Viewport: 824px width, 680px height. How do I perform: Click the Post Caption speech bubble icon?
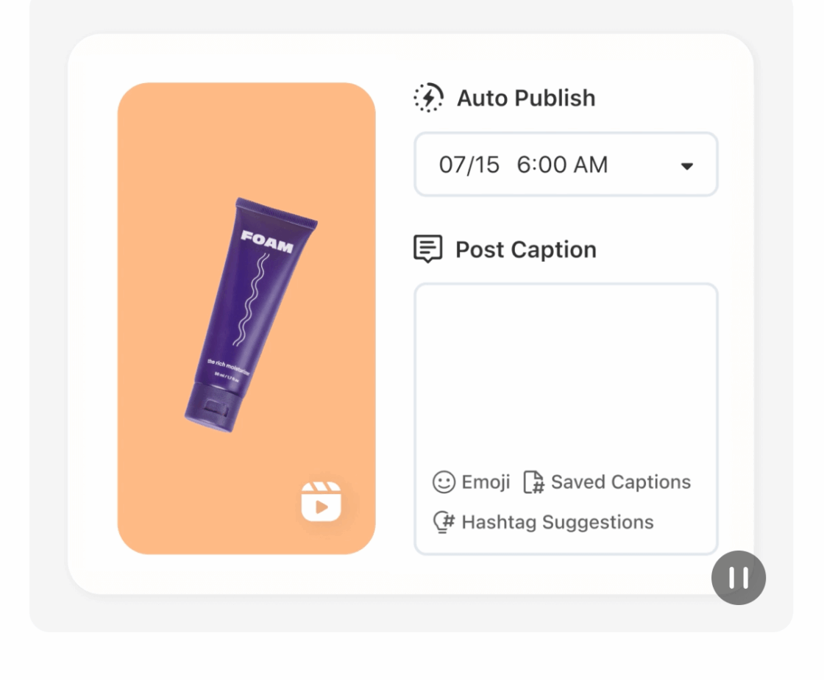click(428, 249)
